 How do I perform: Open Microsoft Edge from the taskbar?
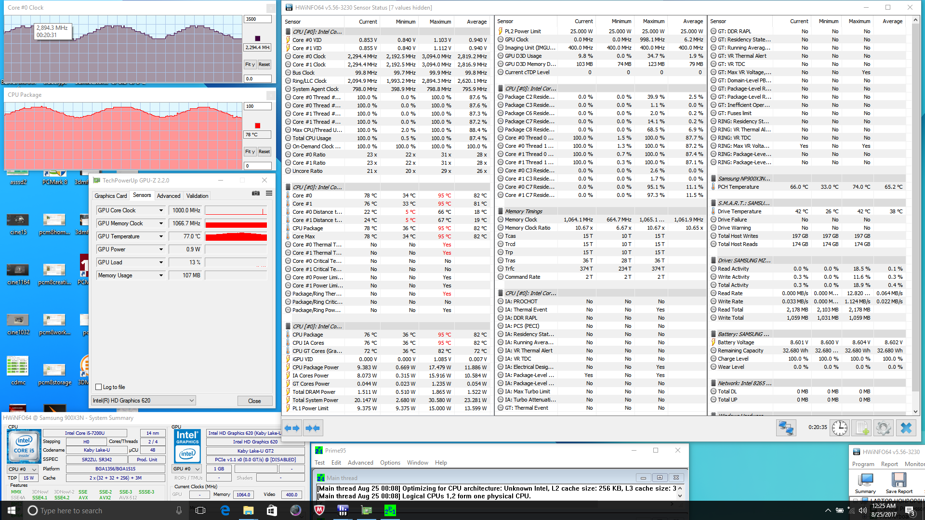[x=225, y=510]
